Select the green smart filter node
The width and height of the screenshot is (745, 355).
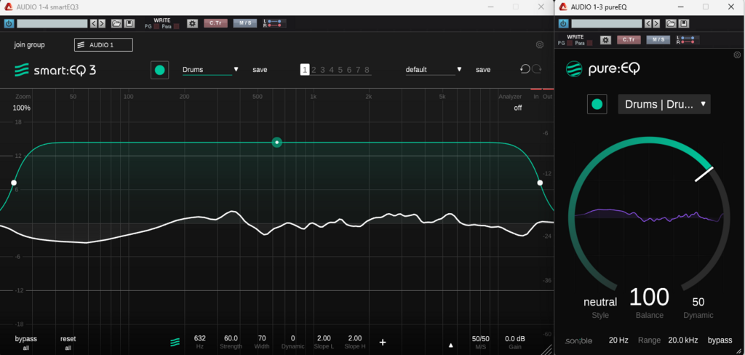point(277,142)
